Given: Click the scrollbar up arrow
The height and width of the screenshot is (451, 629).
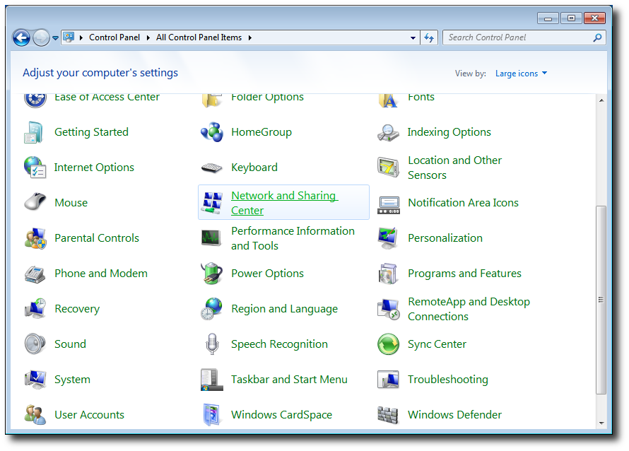Looking at the screenshot, I should [601, 100].
